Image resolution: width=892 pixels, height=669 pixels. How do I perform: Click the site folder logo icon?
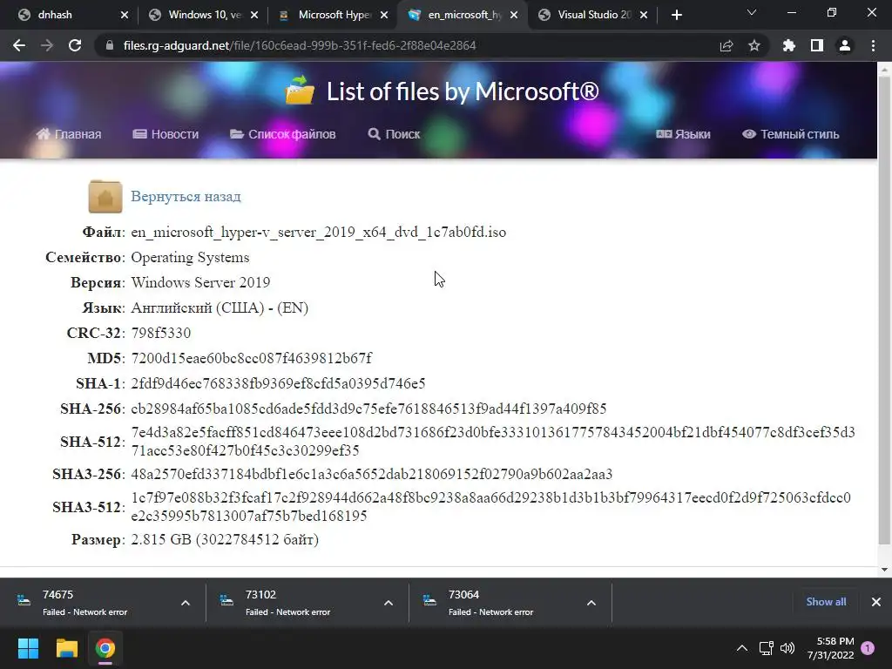(x=300, y=91)
